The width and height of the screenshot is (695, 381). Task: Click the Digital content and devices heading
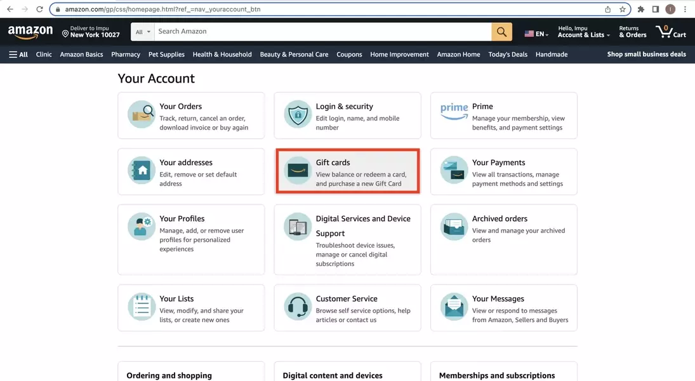(333, 375)
